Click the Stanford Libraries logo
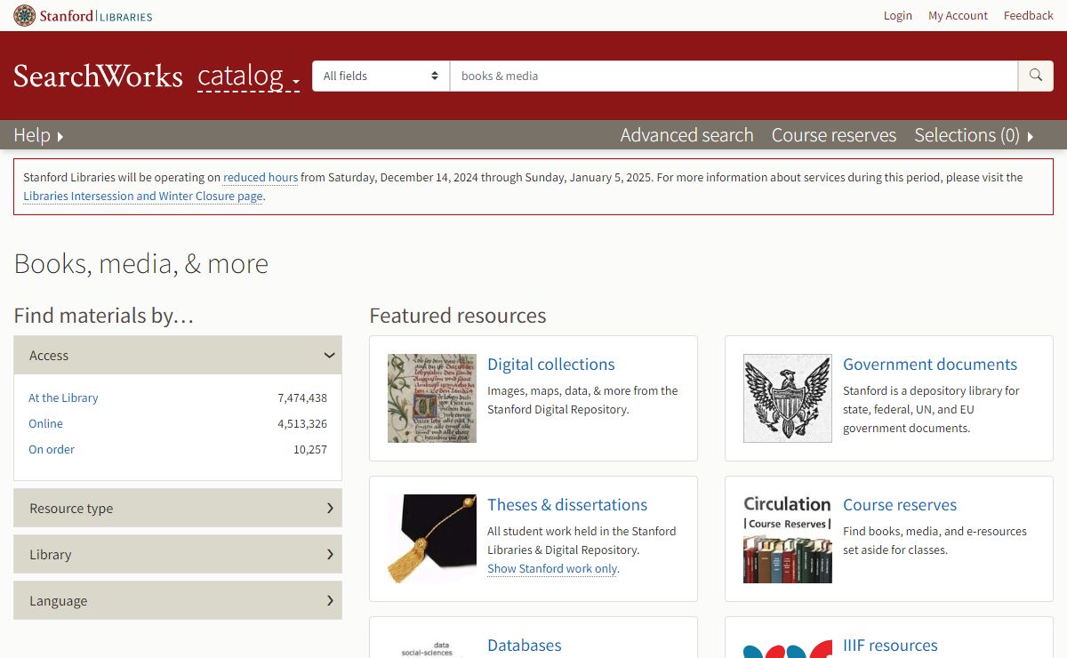 [x=83, y=15]
